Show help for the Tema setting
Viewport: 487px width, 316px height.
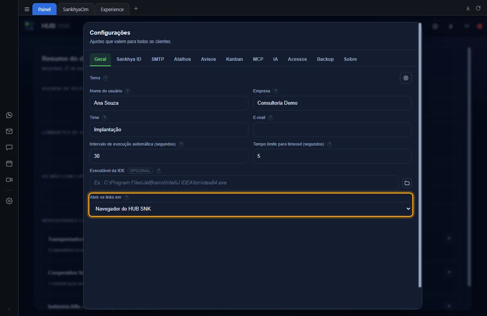click(x=106, y=78)
